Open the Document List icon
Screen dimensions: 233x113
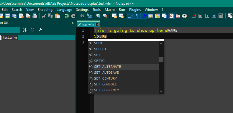(x=164, y=16)
